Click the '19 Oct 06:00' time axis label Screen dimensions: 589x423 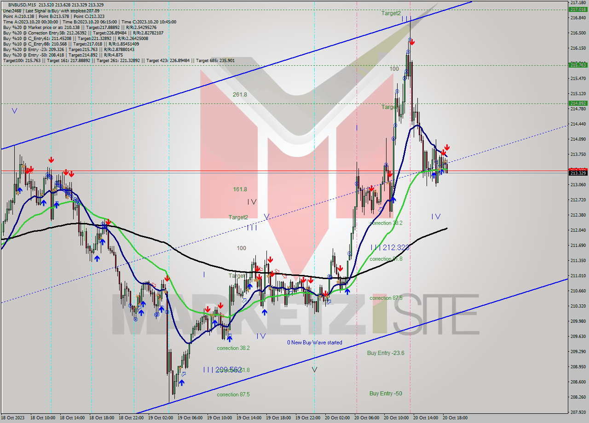[x=190, y=418]
